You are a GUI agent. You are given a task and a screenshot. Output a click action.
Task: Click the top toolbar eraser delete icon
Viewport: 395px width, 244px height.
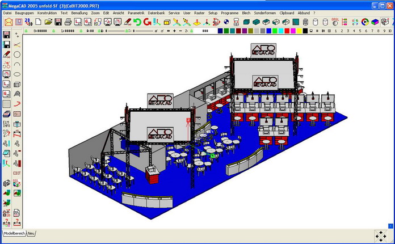(128, 22)
